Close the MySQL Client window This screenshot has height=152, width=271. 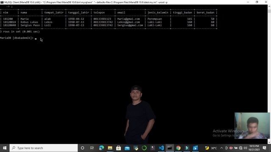pyautogui.click(x=266, y=2)
